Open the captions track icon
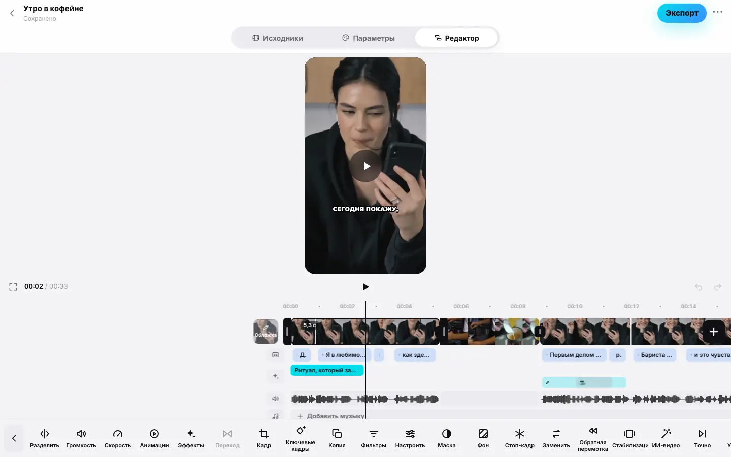 [x=276, y=355]
